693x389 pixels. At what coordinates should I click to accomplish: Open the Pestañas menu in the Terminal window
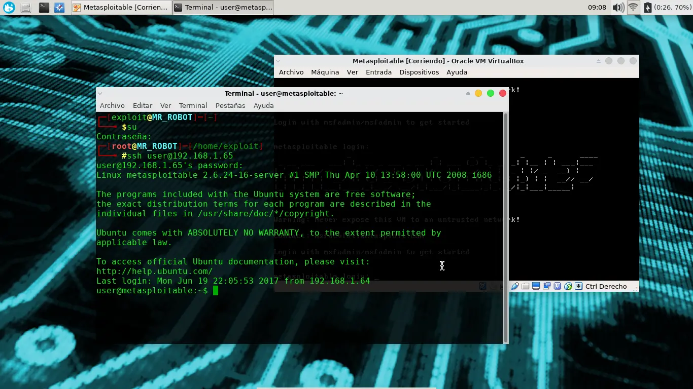coord(230,106)
